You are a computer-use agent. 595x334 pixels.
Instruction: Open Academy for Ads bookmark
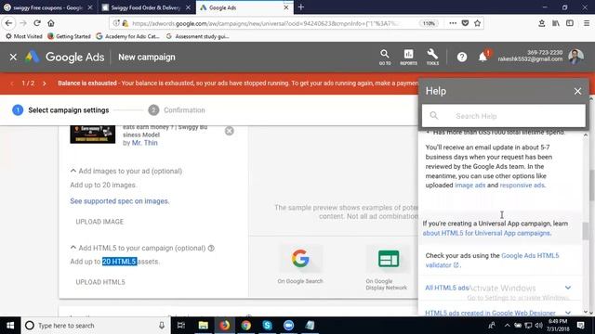pyautogui.click(x=128, y=36)
